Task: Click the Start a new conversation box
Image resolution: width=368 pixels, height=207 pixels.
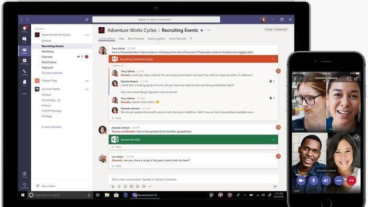Action: [193, 179]
